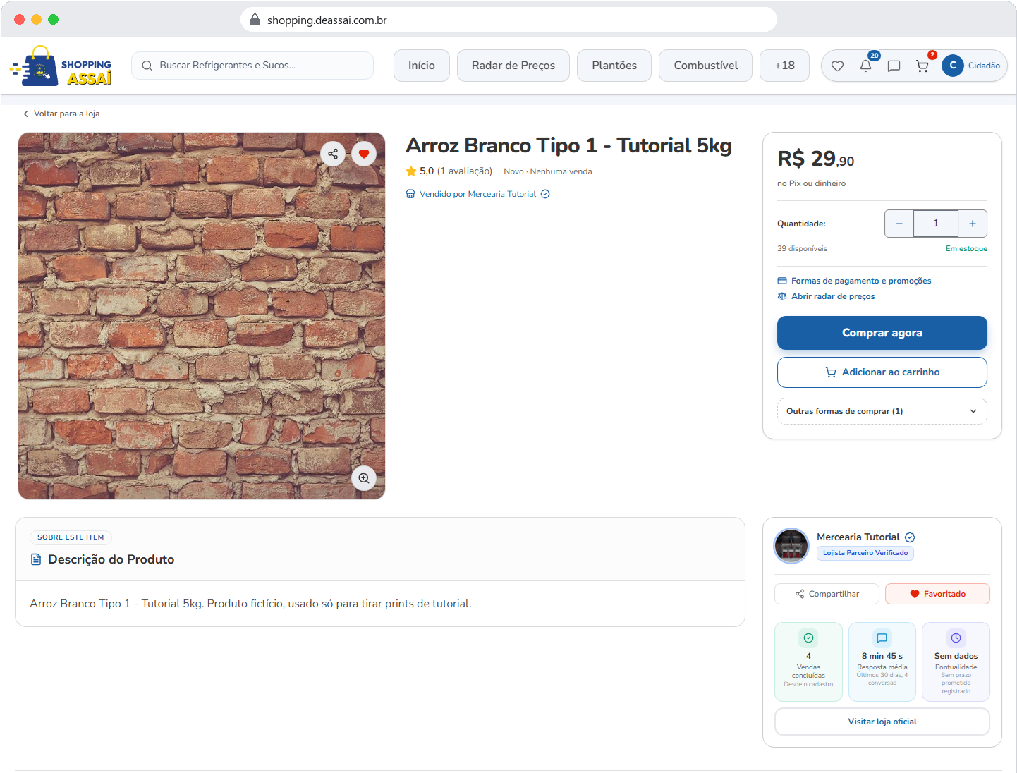The width and height of the screenshot is (1017, 773).
Task: Click the brick wall product image
Action: coord(202,316)
